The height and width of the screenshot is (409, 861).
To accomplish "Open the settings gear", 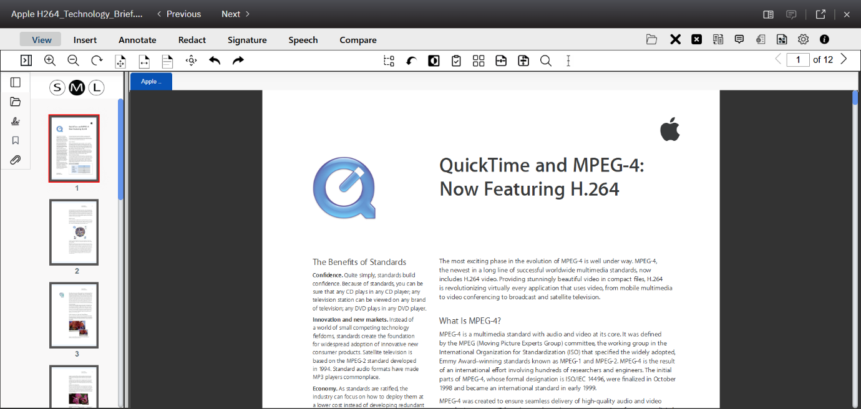I will click(x=803, y=39).
